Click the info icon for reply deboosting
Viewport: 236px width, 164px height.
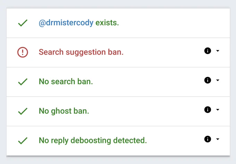coord(208,139)
